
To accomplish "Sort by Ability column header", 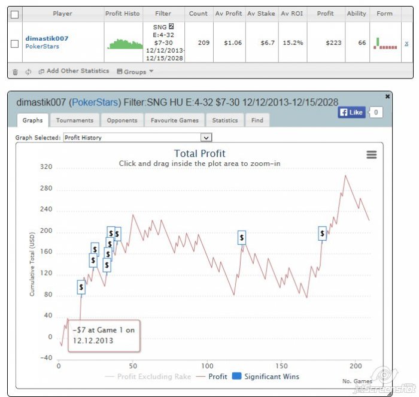I will pyautogui.click(x=357, y=14).
